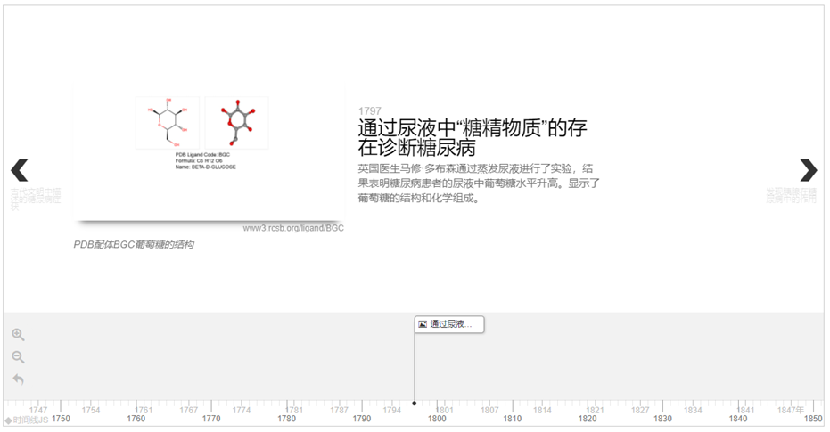Click the 1760 label on time axis
Image resolution: width=830 pixels, height=432 pixels.
coord(136,419)
